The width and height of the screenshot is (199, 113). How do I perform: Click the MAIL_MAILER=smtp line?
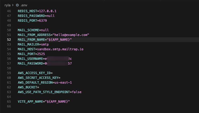pyautogui.click(x=33, y=44)
